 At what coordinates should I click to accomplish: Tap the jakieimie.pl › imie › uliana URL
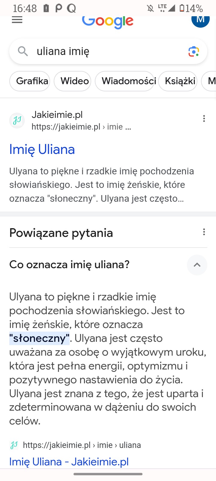82,445
